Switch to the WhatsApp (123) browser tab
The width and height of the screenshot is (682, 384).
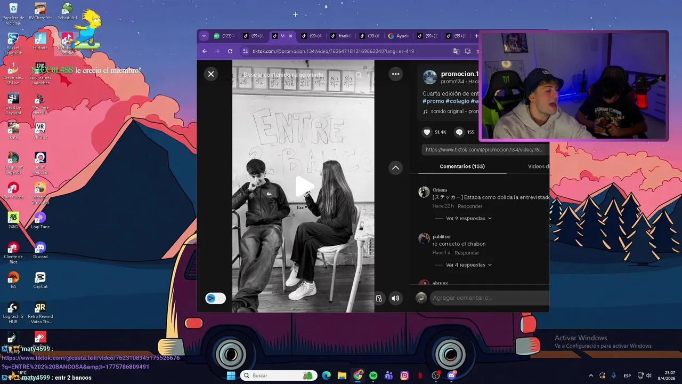pos(224,36)
